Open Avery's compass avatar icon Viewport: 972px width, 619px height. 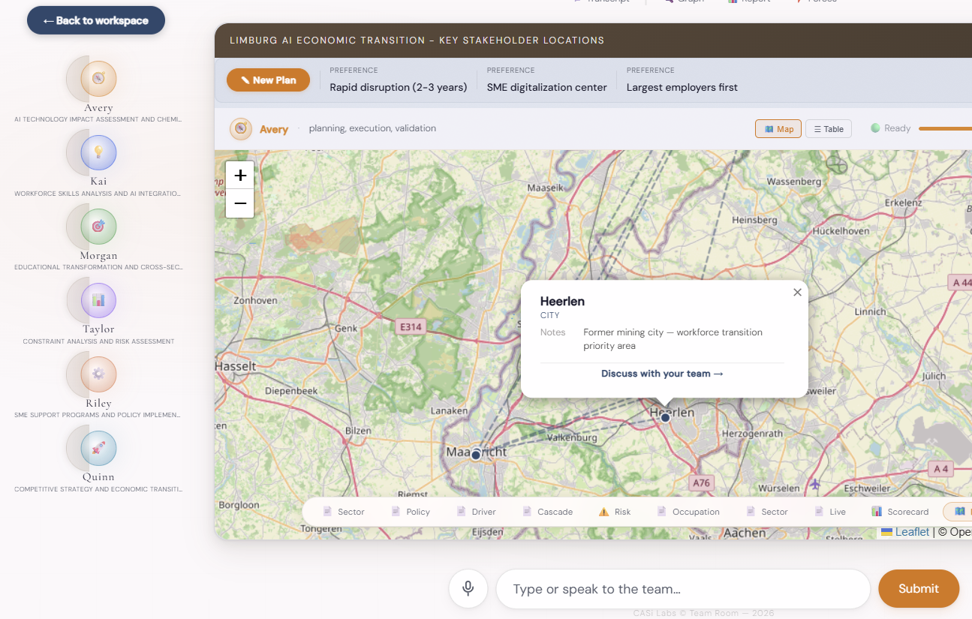coord(98,78)
